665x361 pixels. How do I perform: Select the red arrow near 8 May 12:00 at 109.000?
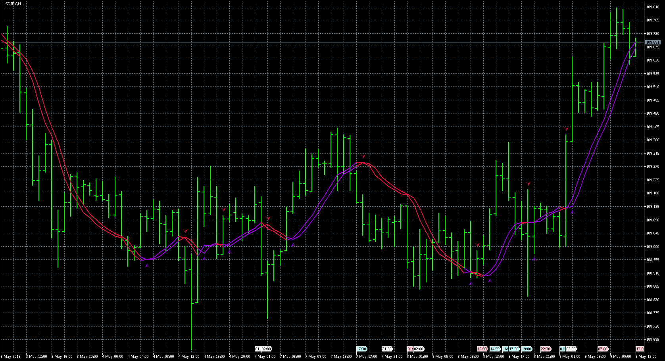(x=477, y=245)
